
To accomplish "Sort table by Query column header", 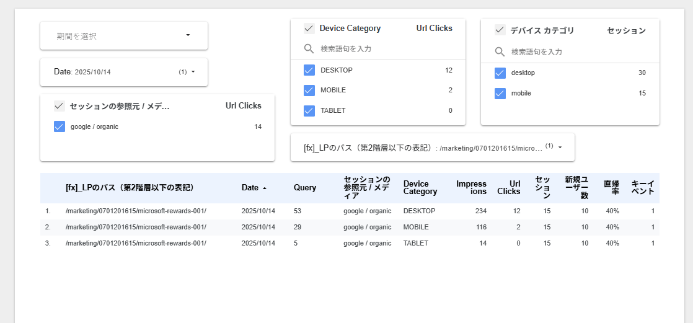I will click(x=305, y=188).
